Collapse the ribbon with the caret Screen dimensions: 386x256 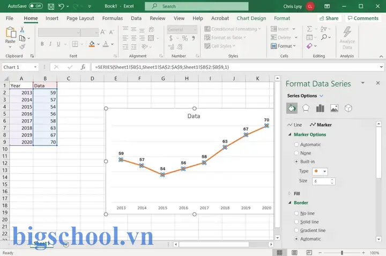coord(381,56)
